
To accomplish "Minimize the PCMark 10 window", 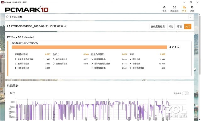I will (x=184, y=2).
